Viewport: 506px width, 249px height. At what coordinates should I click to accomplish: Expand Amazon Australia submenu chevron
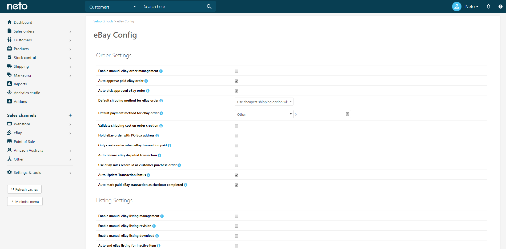pyautogui.click(x=70, y=151)
